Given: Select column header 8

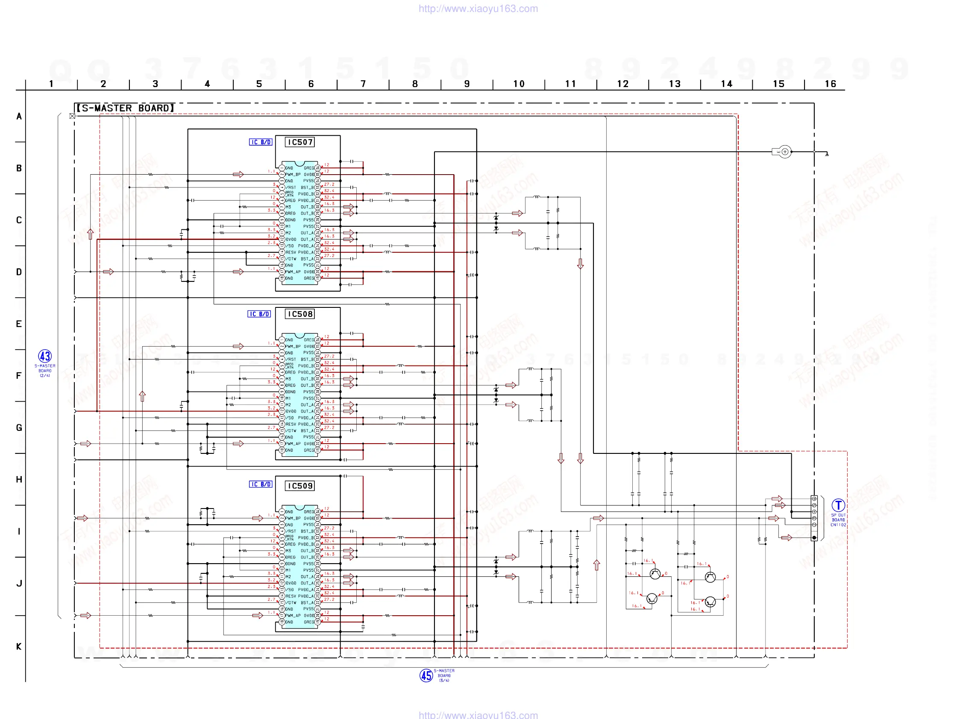Looking at the screenshot, I should (415, 84).
